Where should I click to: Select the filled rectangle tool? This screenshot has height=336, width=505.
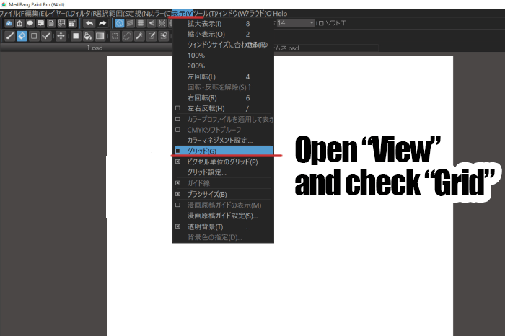click(76, 36)
